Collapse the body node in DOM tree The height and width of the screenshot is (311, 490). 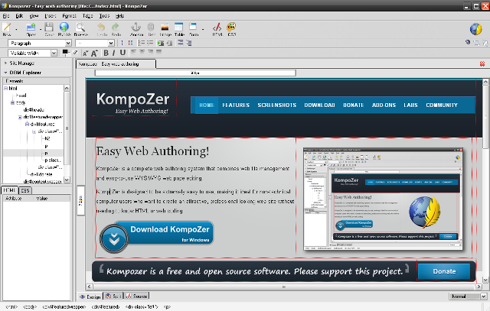pos(12,102)
